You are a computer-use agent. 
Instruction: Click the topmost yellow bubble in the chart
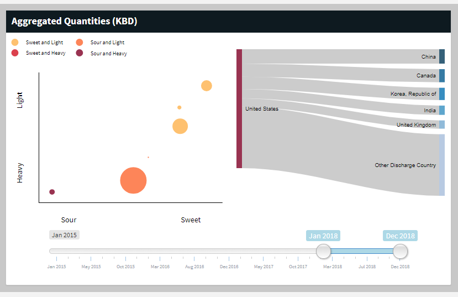(x=207, y=86)
